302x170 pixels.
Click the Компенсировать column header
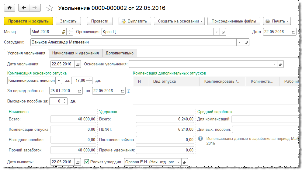[x=223, y=82]
